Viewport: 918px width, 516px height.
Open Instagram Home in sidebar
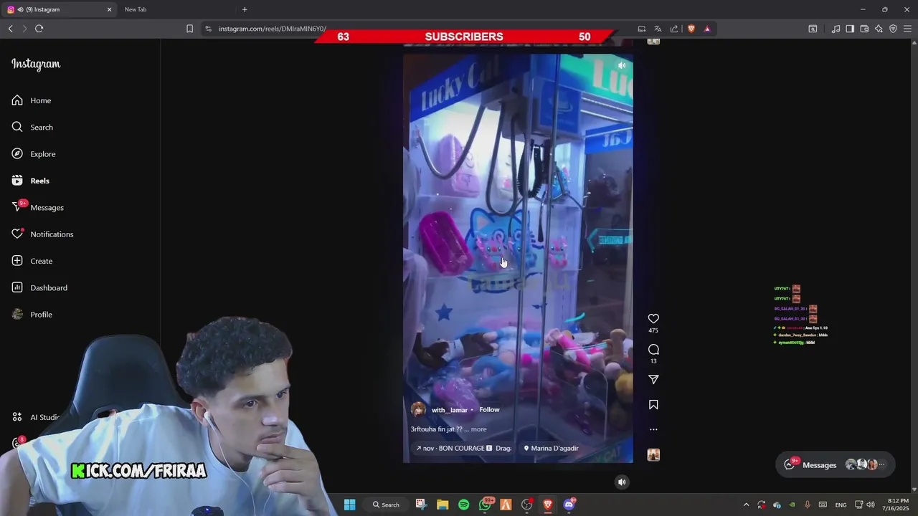point(32,100)
